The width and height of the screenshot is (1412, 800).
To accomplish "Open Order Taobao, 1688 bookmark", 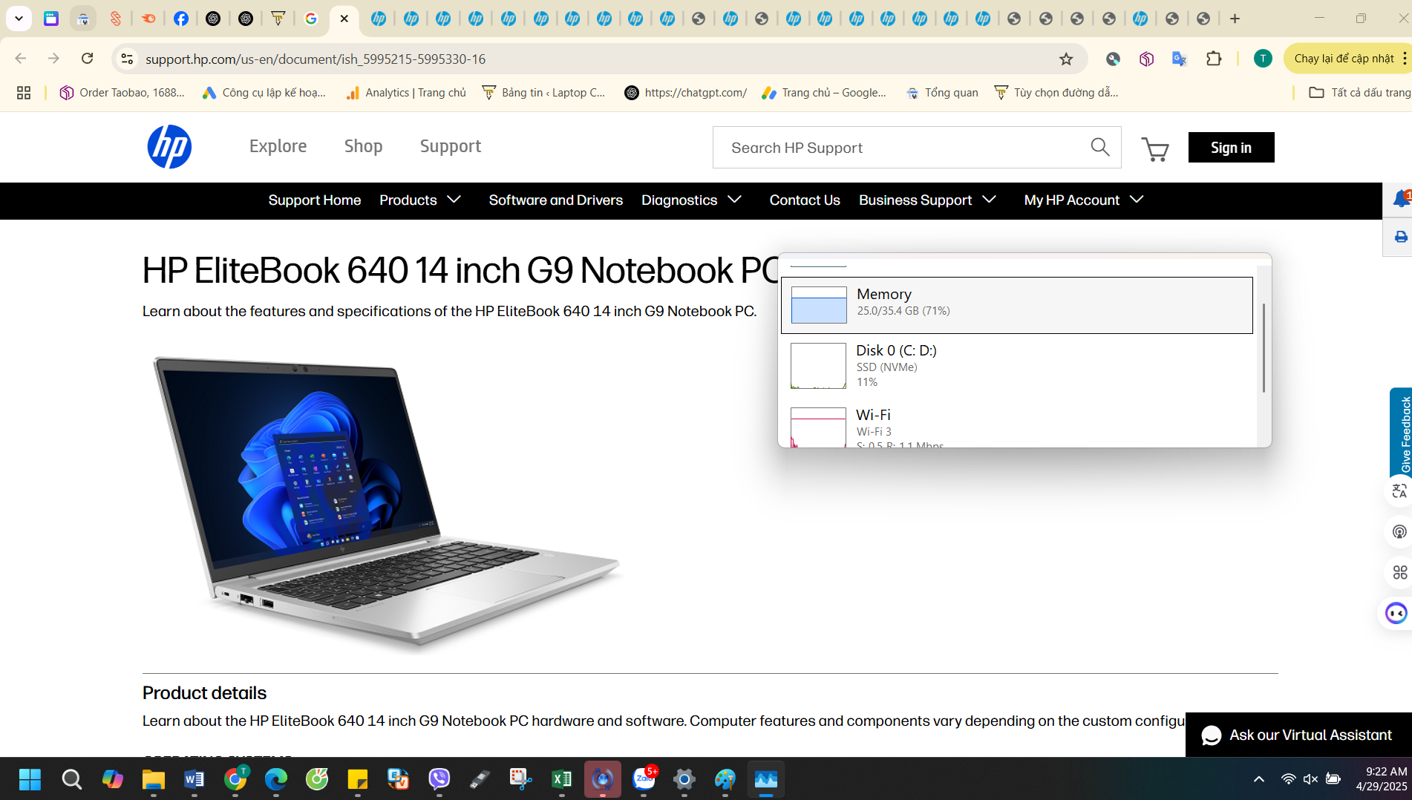I will click(x=122, y=93).
